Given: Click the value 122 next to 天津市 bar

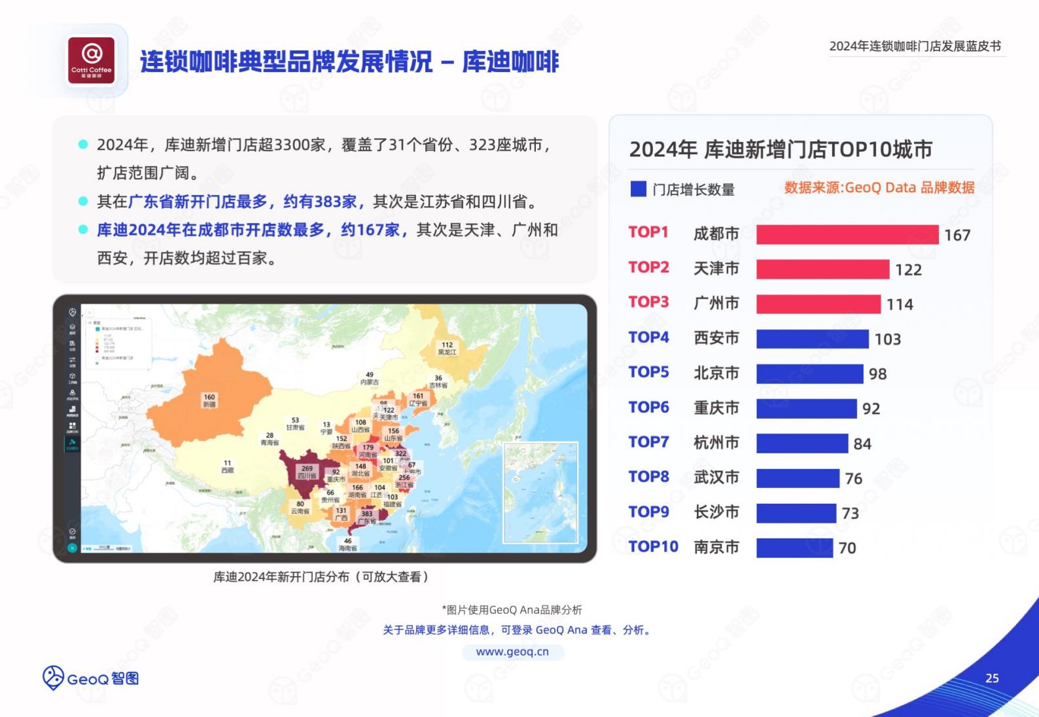Looking at the screenshot, I should click(x=908, y=270).
